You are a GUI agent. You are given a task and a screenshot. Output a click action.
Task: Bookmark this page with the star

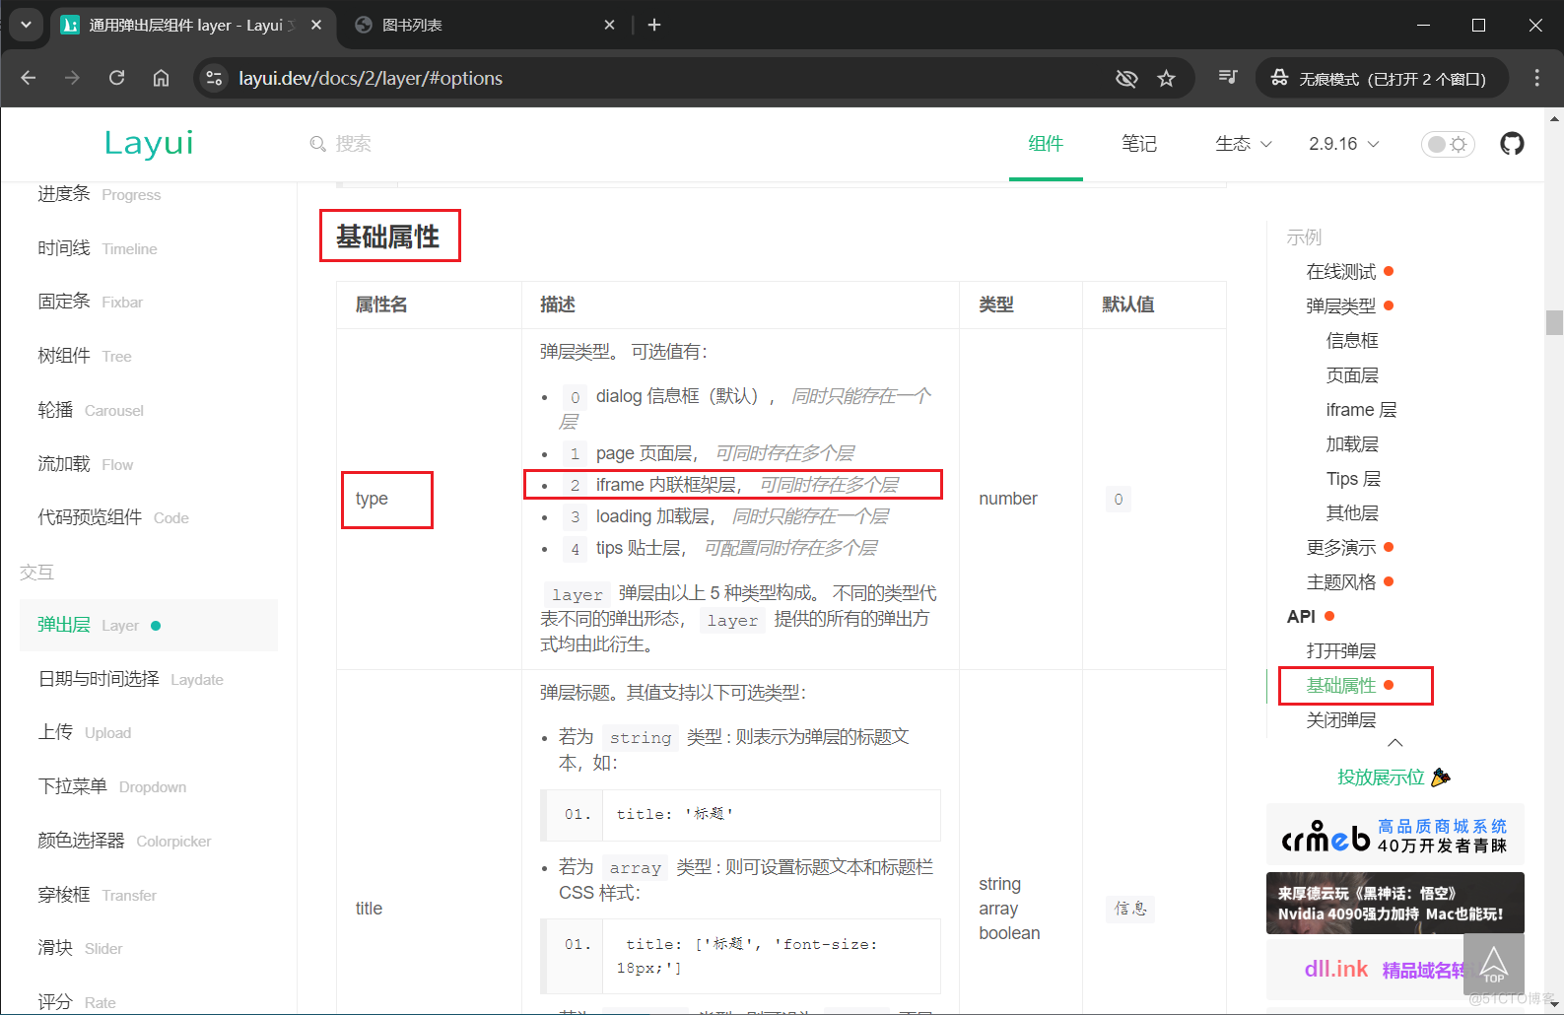(x=1167, y=78)
